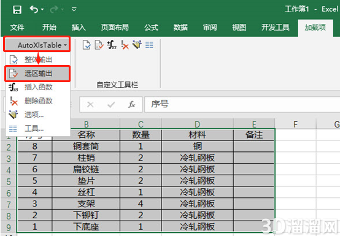
Task: Open 选项... from the AutoXlsTable menu
Action: pos(38,115)
